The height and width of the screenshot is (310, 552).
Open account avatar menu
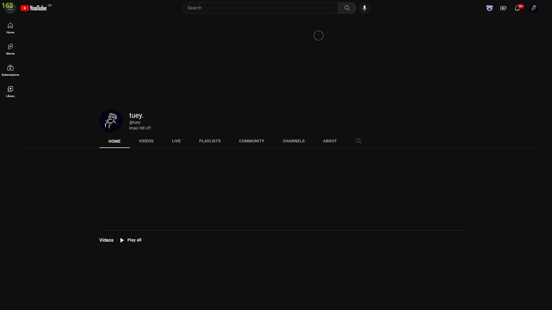(x=534, y=8)
